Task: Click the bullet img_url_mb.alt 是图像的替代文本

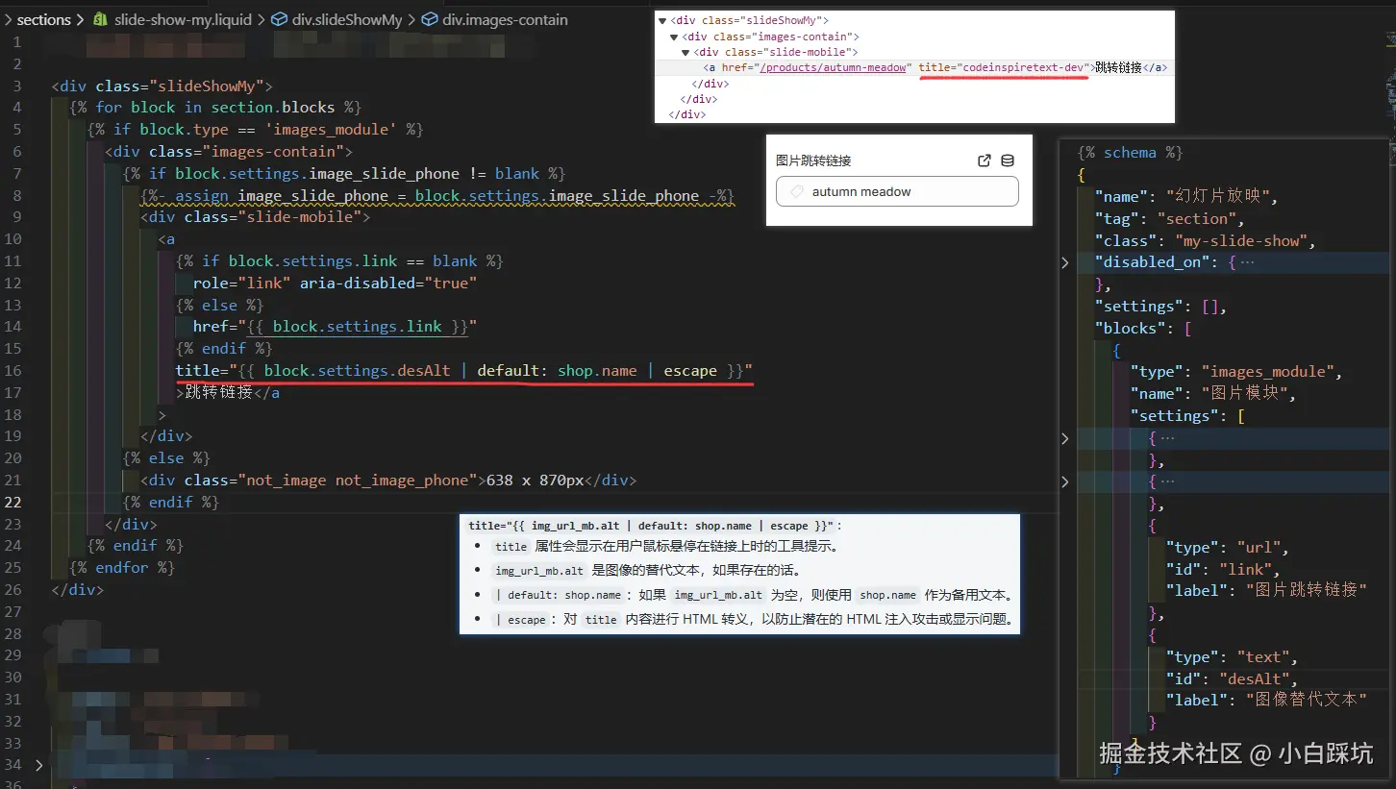Action: pos(648,570)
